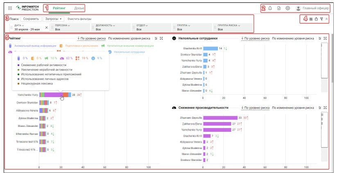Screen dimensions: 337x173
Task: Click the export share icon
Action: tap(316, 19)
